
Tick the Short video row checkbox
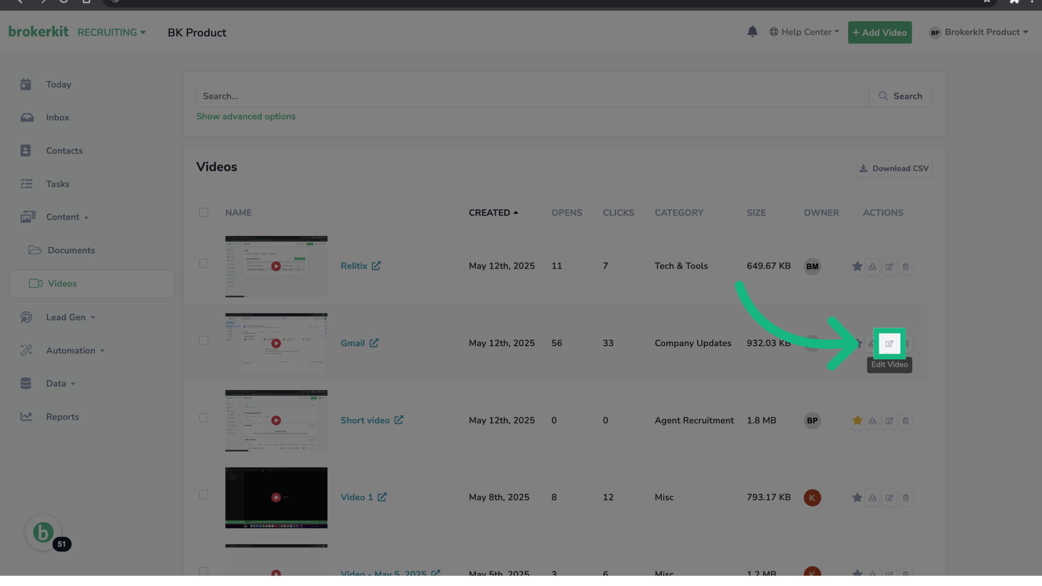[204, 418]
